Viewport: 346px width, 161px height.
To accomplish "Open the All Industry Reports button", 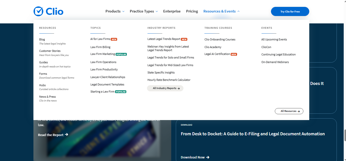I will click(165, 88).
